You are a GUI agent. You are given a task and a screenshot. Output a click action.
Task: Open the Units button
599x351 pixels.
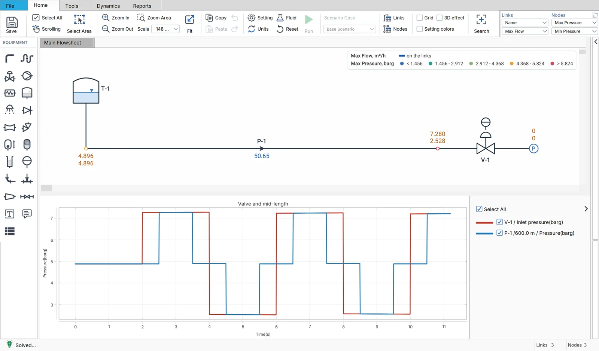click(x=258, y=29)
